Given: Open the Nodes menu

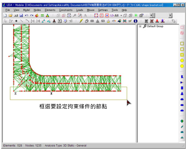Looking at the screenshot, I should click(x=37, y=10).
